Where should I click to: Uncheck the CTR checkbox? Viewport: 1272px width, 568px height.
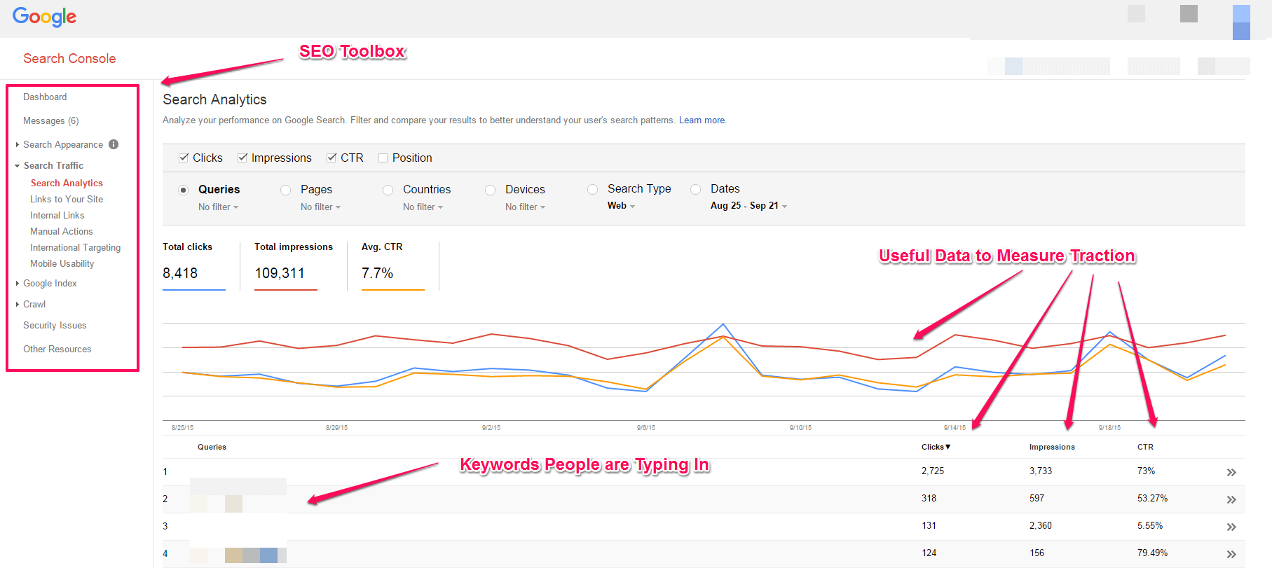pos(331,158)
